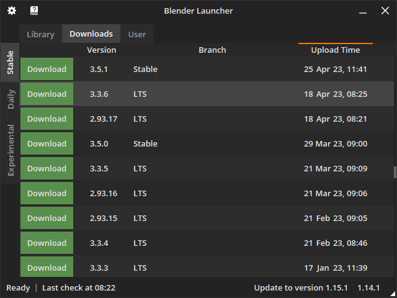The height and width of the screenshot is (298, 397).
Task: Switch to the Library tab
Action: tap(40, 34)
